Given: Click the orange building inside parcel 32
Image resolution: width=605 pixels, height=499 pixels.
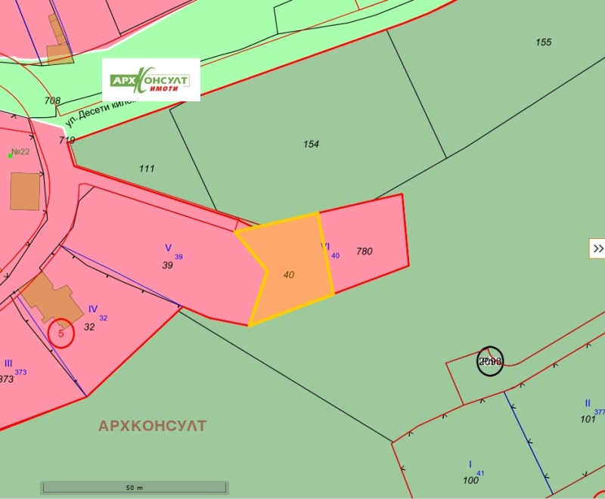Looking at the screenshot, I should pyautogui.click(x=53, y=297).
